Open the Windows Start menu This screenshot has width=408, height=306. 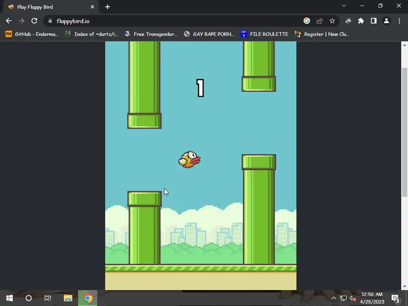coord(10,298)
